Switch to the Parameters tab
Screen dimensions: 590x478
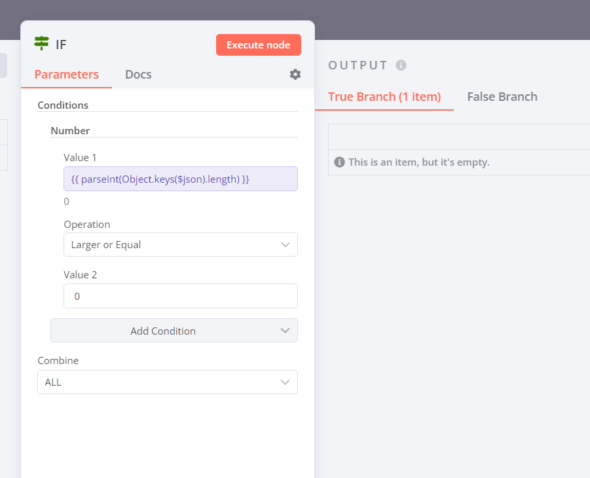point(66,75)
